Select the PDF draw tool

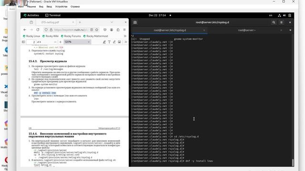click(114, 42)
